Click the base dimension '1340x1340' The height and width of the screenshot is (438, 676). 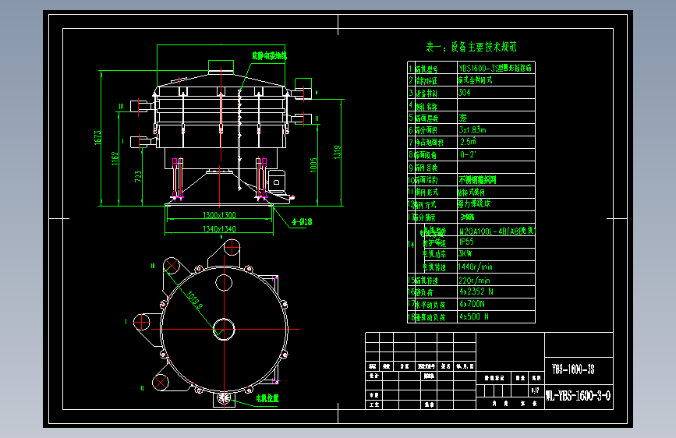[x=219, y=228]
